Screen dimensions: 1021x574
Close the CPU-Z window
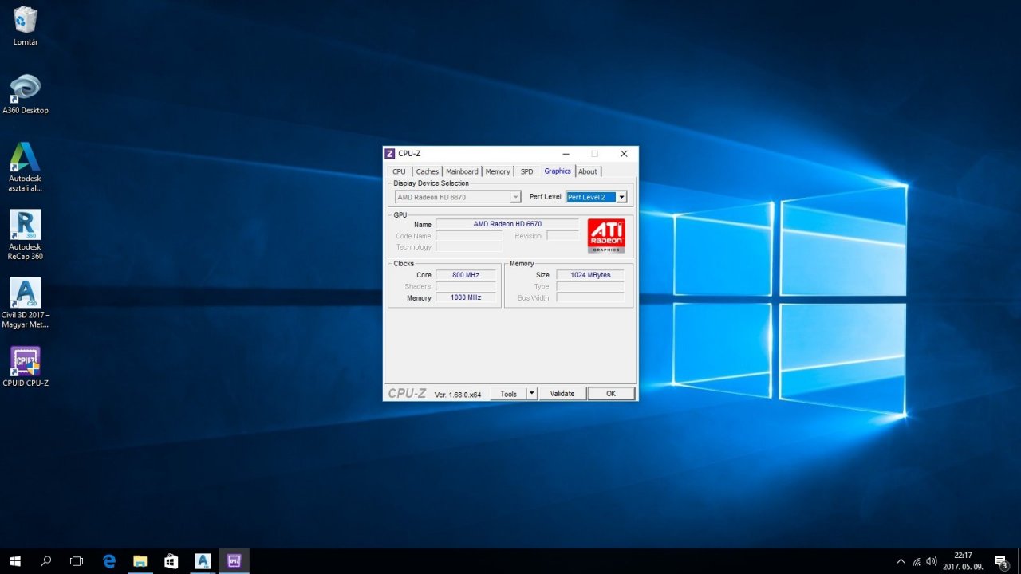(x=624, y=154)
